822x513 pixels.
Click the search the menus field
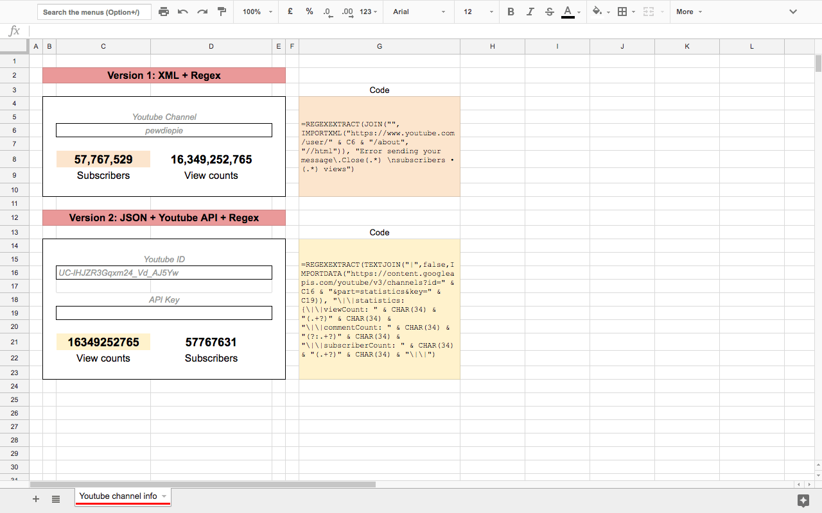tap(94, 12)
